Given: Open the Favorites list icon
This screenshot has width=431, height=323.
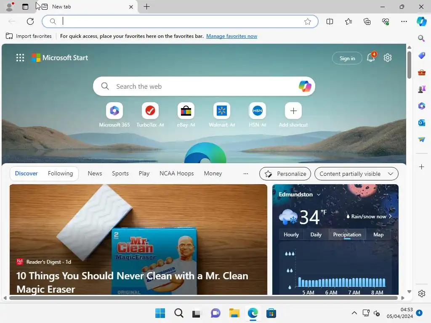Looking at the screenshot, I should (348, 21).
